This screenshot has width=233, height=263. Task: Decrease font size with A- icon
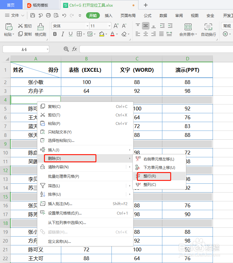pyautogui.click(x=124, y=26)
